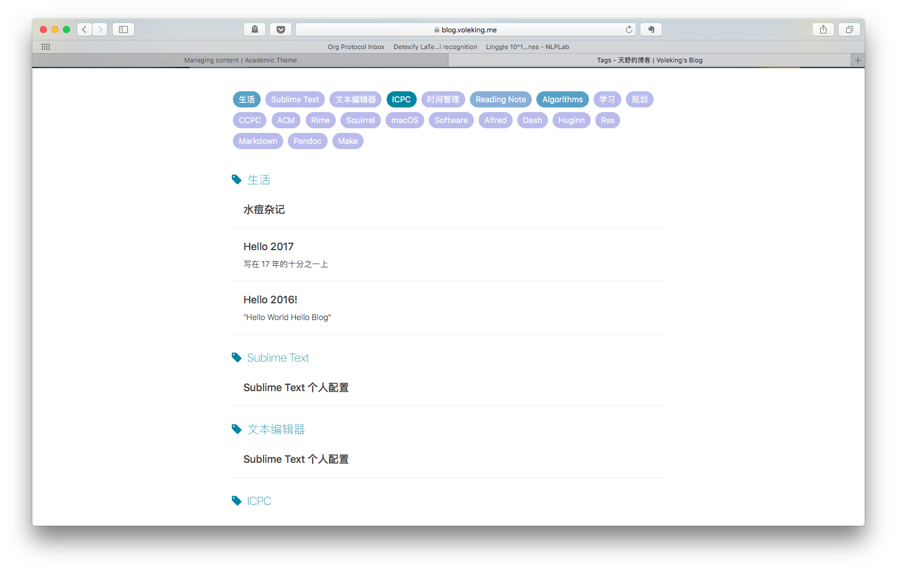Viewport: 897px width, 572px height.
Task: Select the Algorithms tag
Action: (562, 99)
